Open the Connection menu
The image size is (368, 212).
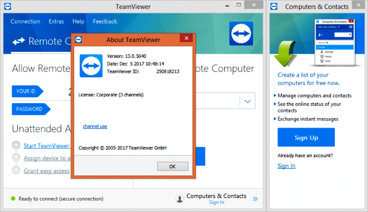(25, 21)
